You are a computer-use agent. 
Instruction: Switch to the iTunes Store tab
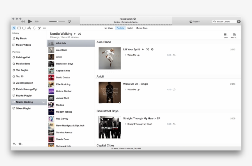[x=142, y=28]
